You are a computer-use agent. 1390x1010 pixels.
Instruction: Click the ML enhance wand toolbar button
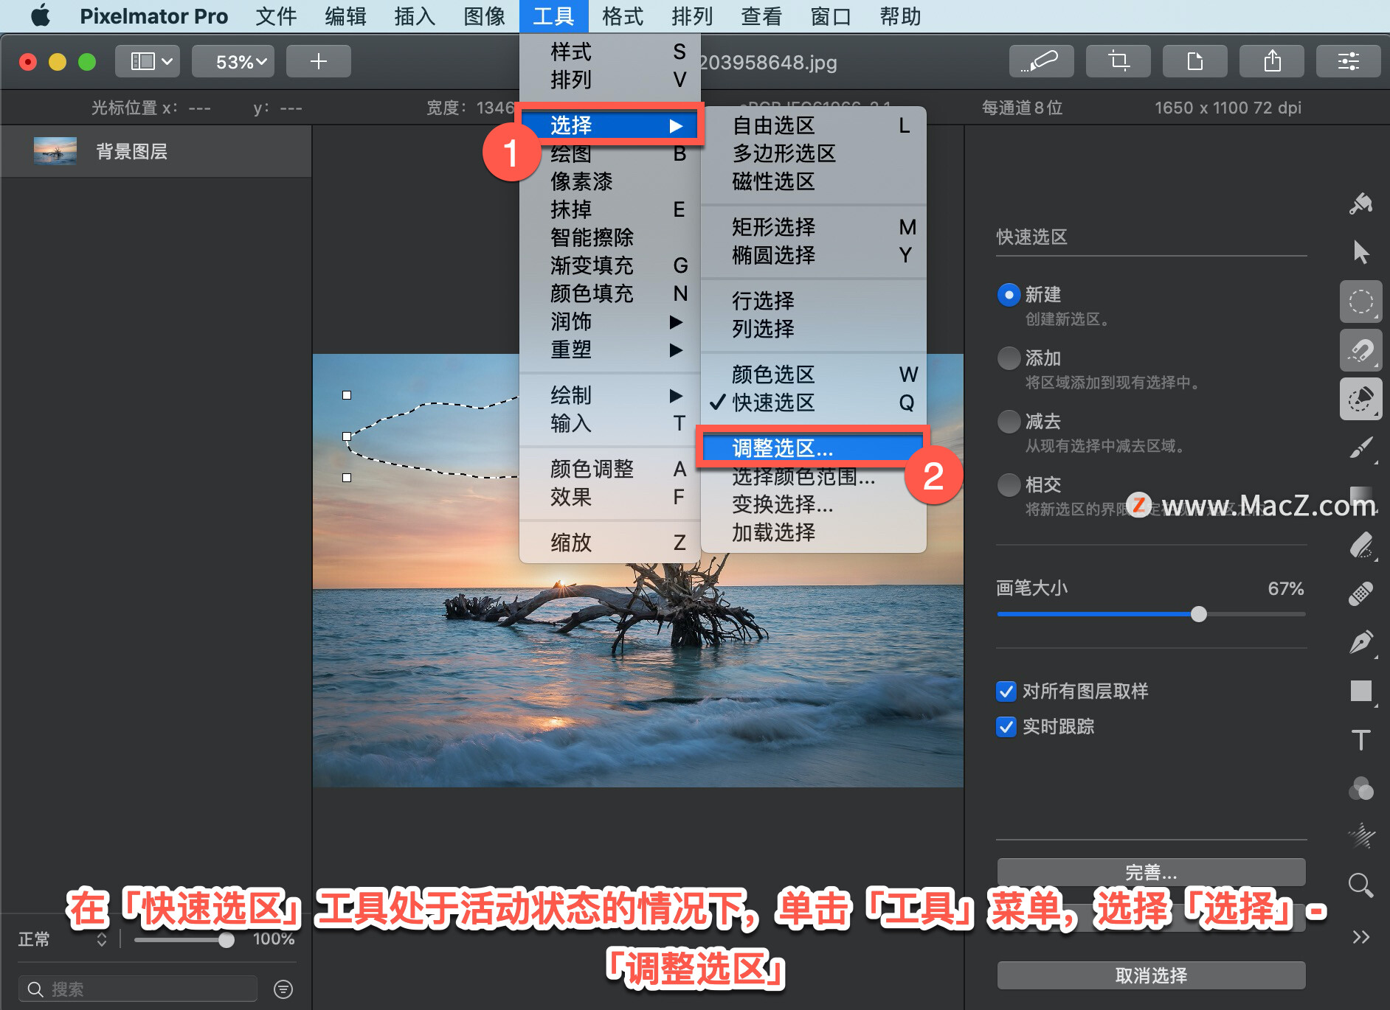point(1042,61)
